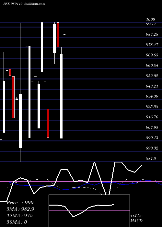The width and height of the screenshot is (162, 227).
Task: Select the 925.58 price axis label
Action: pos(152,107)
